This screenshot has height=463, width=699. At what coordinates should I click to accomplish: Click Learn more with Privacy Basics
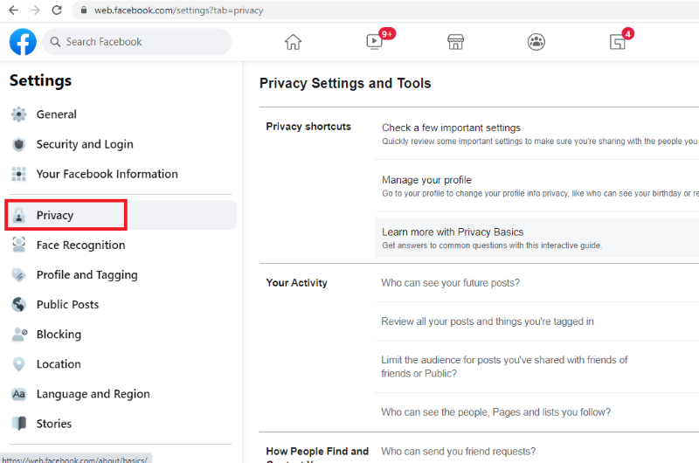point(453,232)
